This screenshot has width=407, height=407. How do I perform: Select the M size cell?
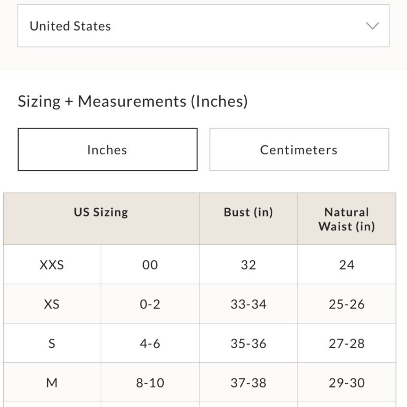(x=52, y=383)
